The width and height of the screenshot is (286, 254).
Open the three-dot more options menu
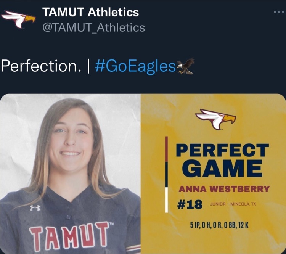point(279,12)
